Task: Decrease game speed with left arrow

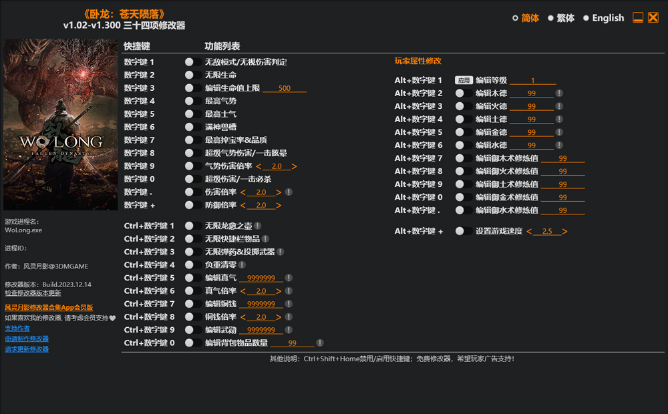Action: [529, 231]
